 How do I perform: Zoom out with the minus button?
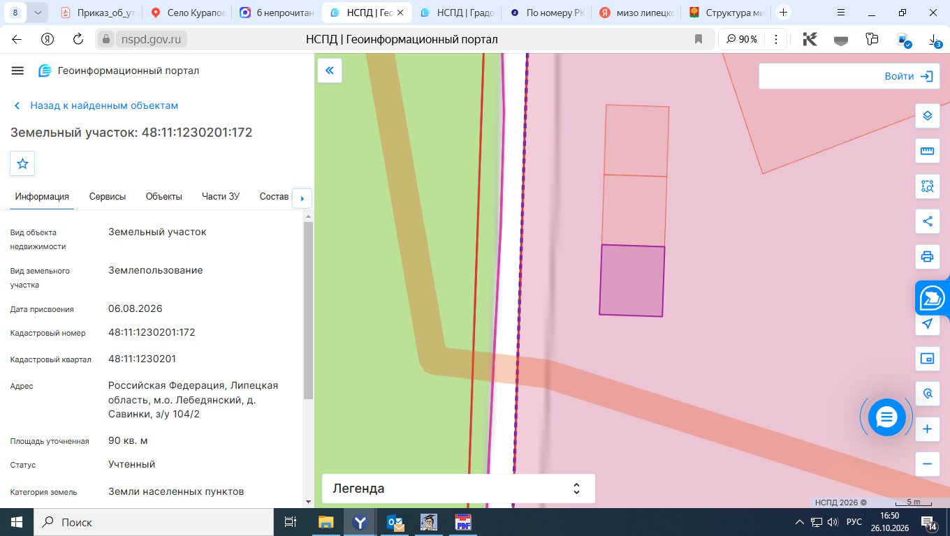[x=927, y=464]
